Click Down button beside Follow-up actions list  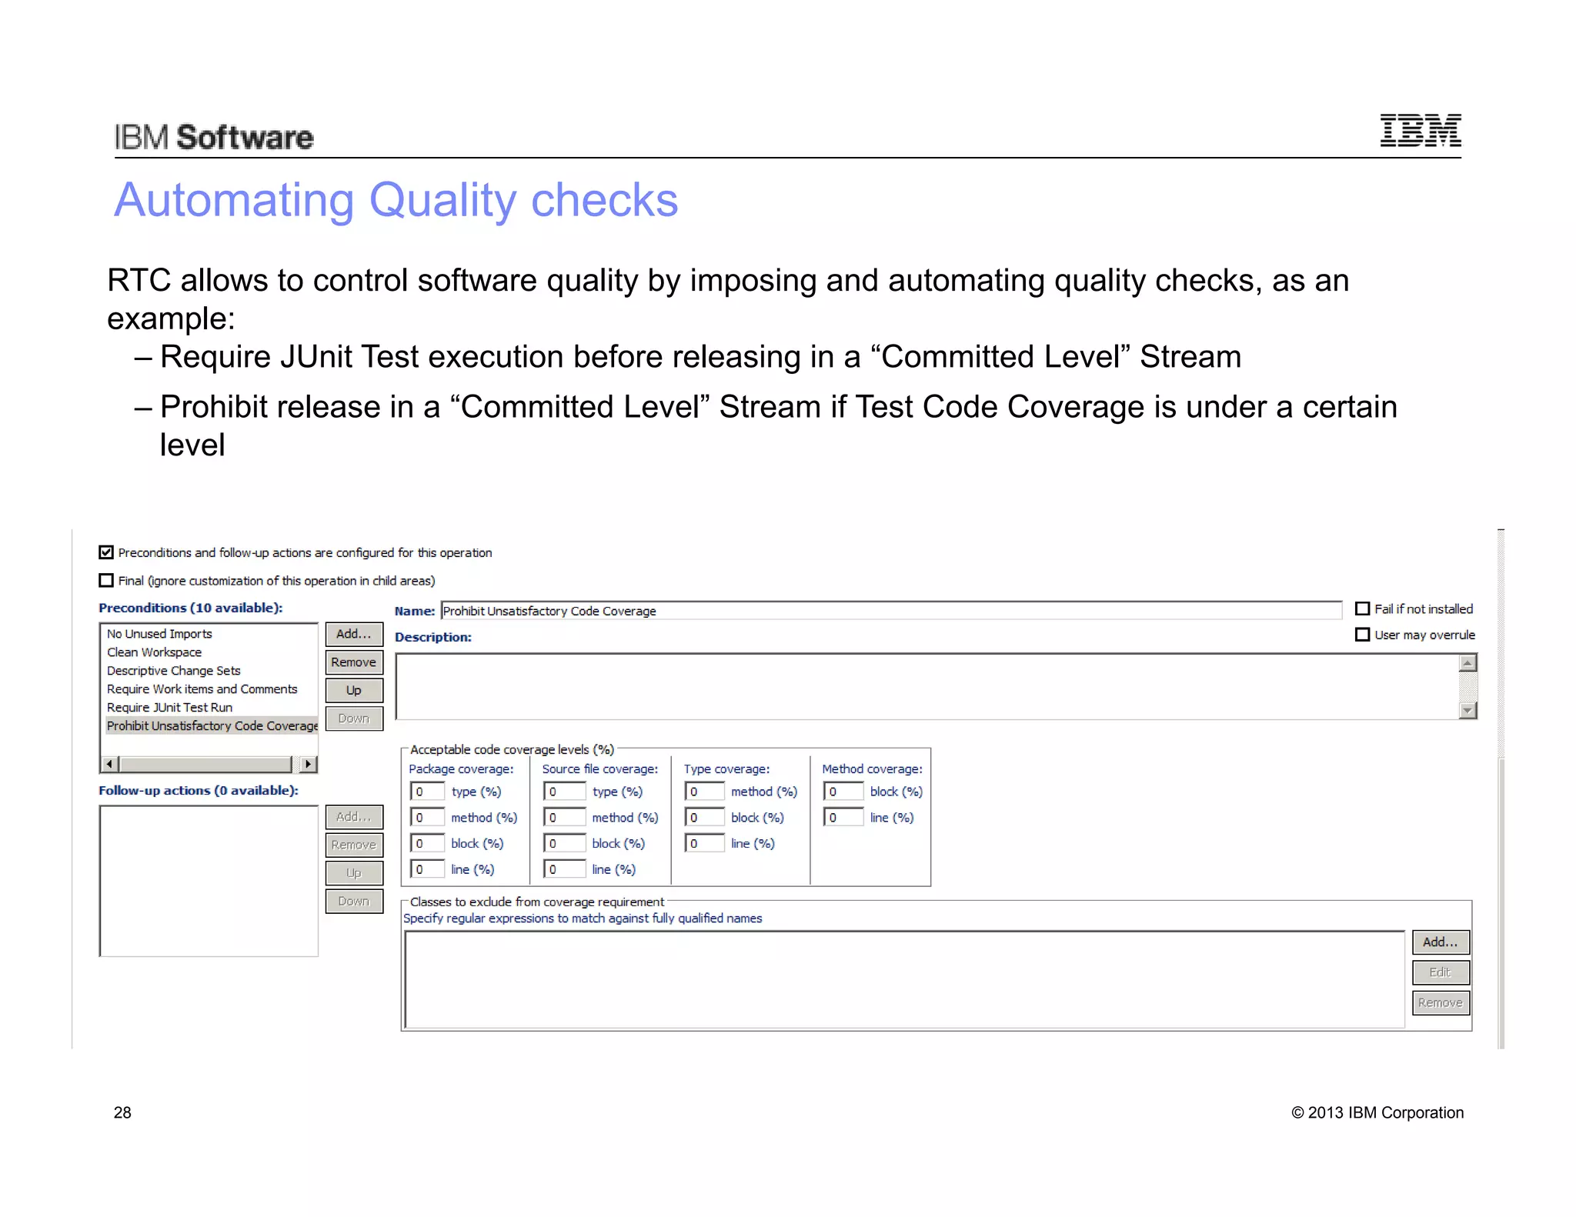click(354, 902)
